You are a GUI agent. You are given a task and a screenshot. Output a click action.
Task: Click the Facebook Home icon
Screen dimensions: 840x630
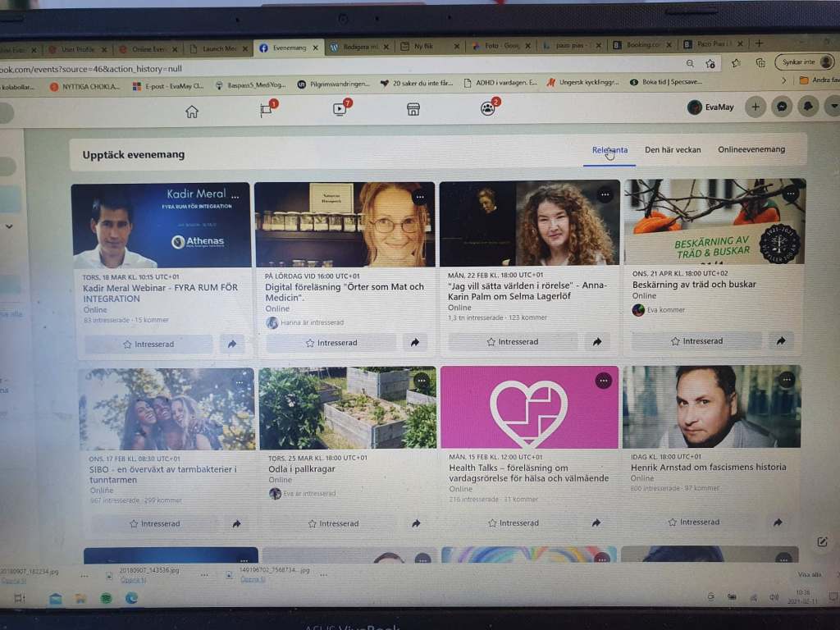pyautogui.click(x=192, y=112)
